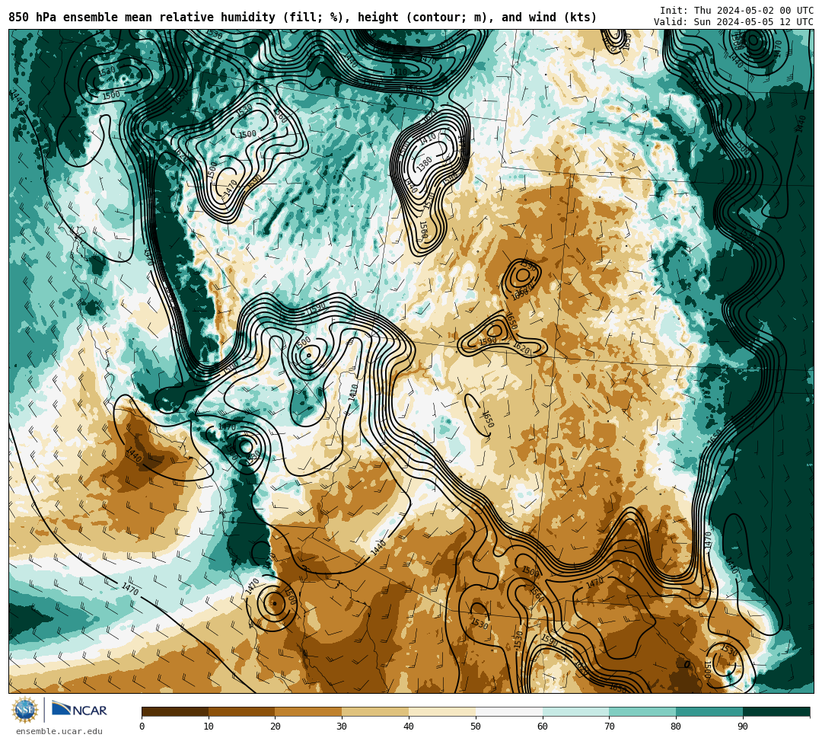Pick the 90–100% darkest green colorbar segment
This screenshot has width=822, height=741.
click(x=776, y=711)
